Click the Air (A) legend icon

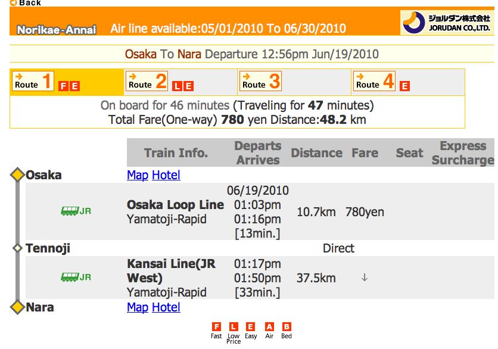(x=269, y=327)
